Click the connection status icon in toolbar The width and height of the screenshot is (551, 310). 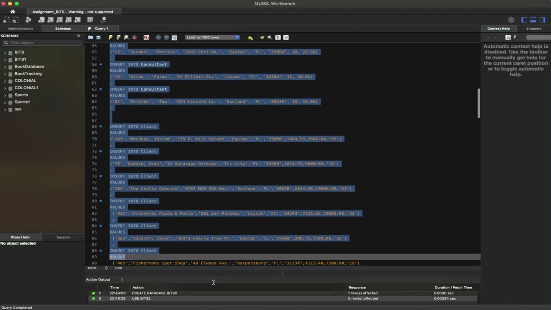pyautogui.click(x=511, y=20)
